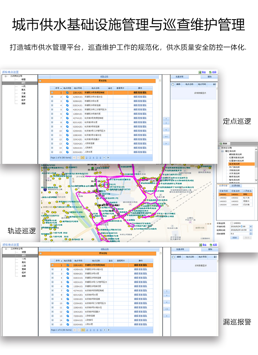The image size is (258, 355).
Task: Click the single '>' transfer button in the lower panel
Action: [x=166, y=316]
